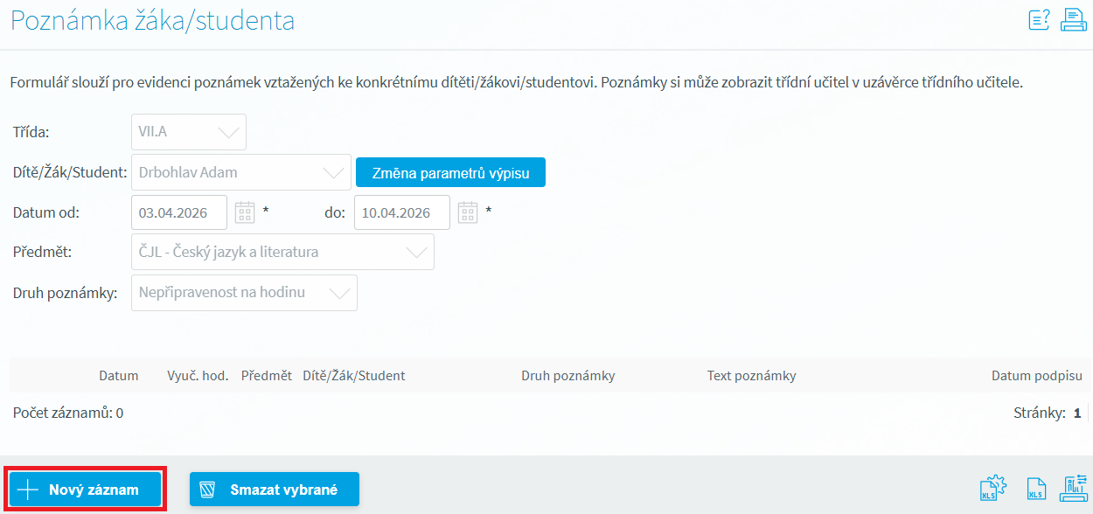
Task: Sort by the Datum column header
Action: [119, 376]
